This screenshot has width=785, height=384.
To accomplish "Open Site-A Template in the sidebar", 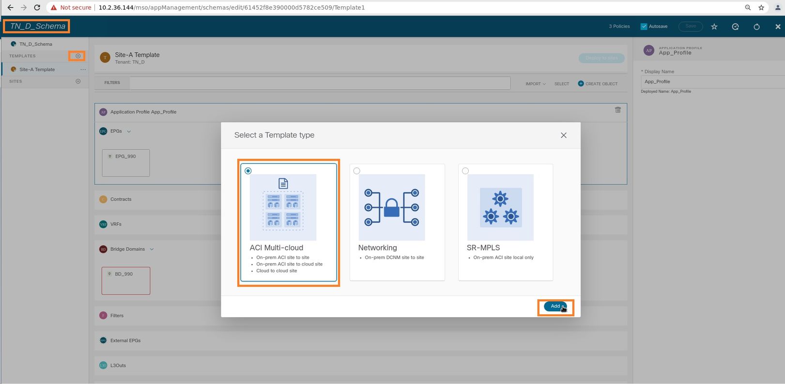I will (37, 70).
